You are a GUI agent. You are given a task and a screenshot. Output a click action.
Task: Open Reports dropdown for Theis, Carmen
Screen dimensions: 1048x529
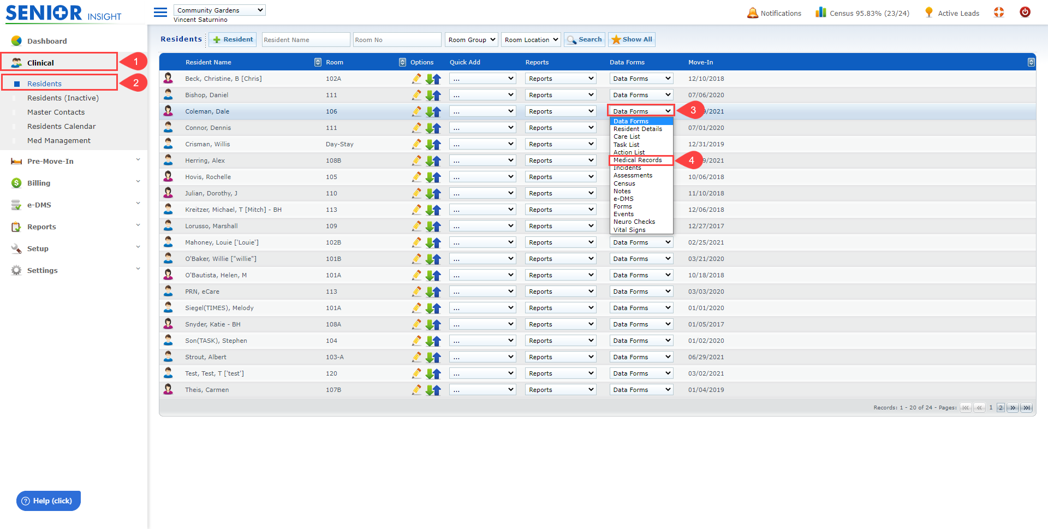tap(561, 390)
